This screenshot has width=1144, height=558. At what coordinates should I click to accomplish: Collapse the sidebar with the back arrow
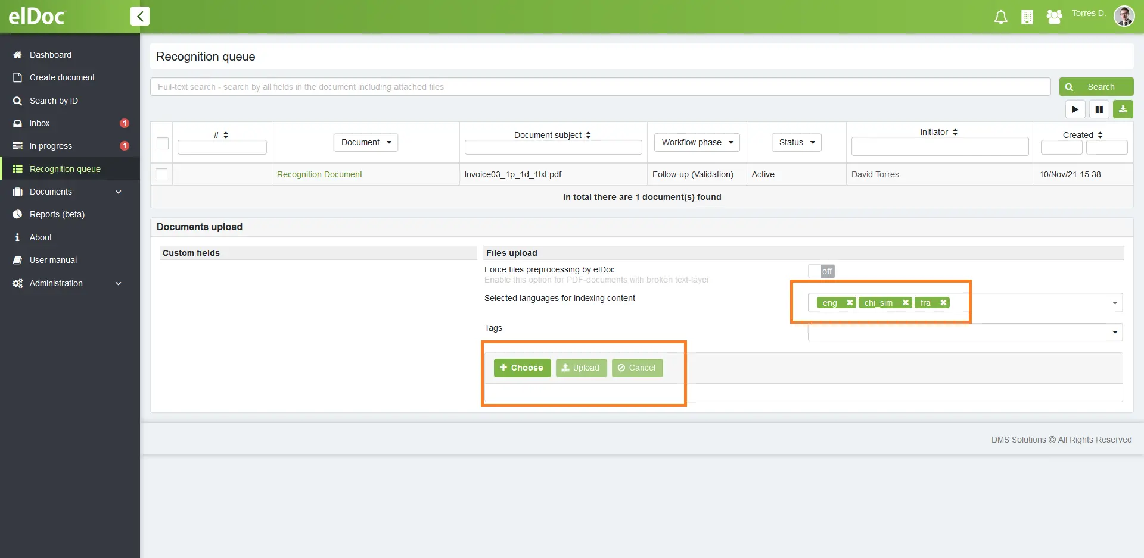140,16
